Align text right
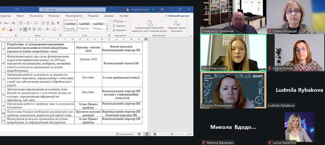Screen dimensions: 325x145 click(29, 29)
